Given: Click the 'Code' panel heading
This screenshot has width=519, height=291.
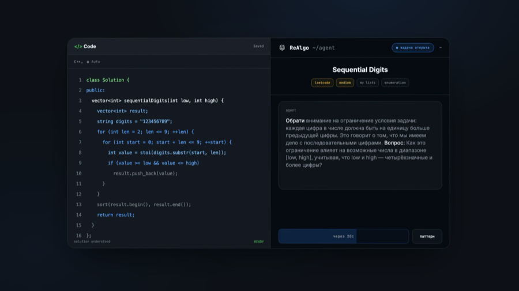Looking at the screenshot, I should (x=90, y=47).
